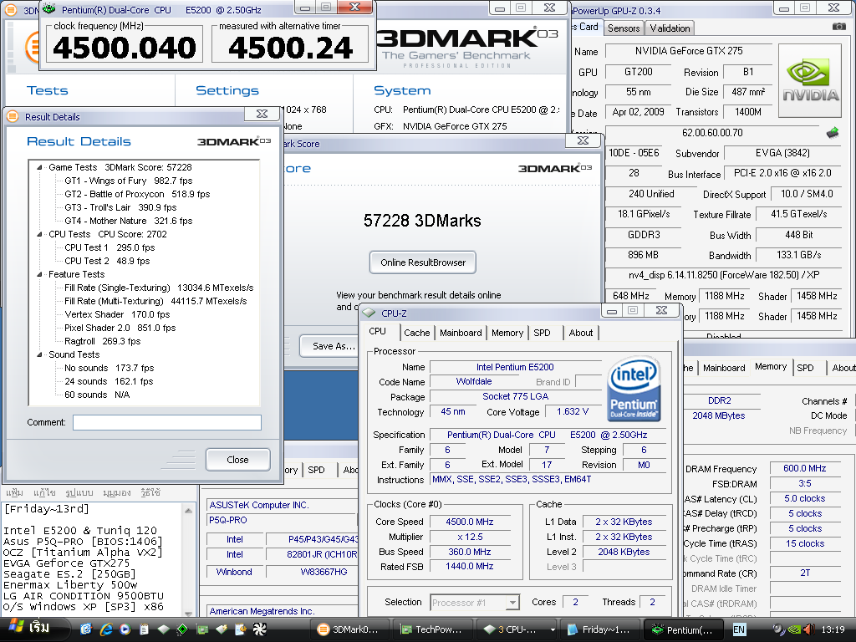Switch to the Friday~13rd notepad taskbar button
This screenshot has width=856, height=642.
coord(600,629)
